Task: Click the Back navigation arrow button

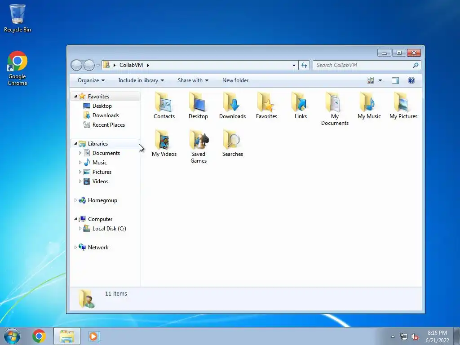Action: pyautogui.click(x=76, y=65)
